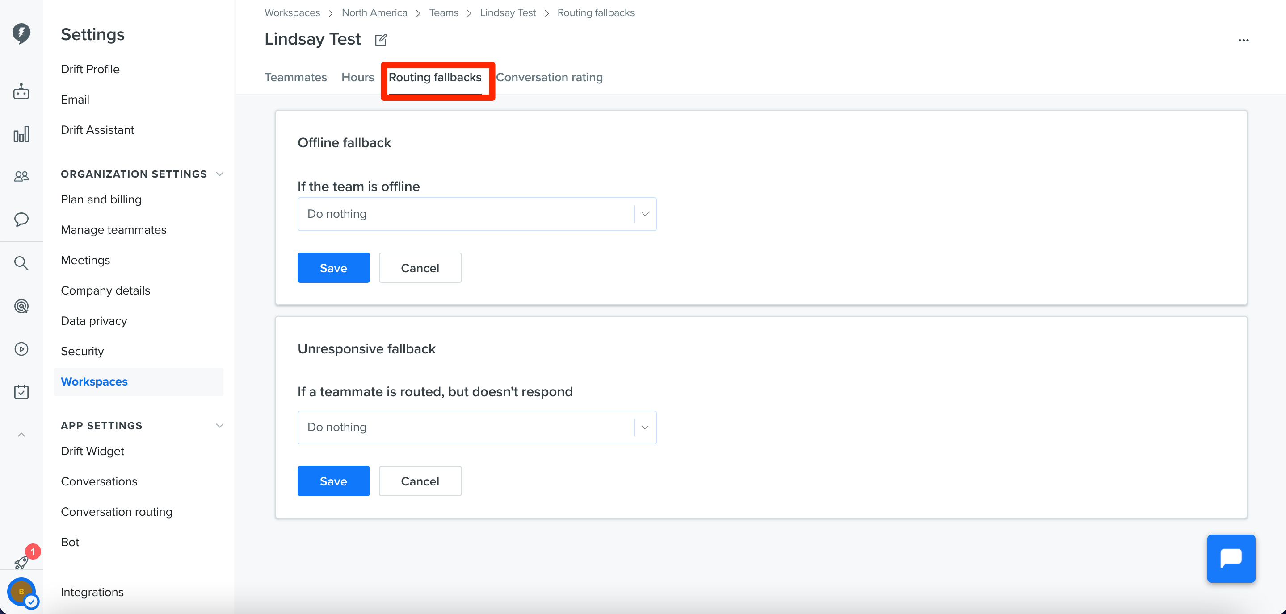Open the target accounts icon
This screenshot has width=1286, height=614.
click(21, 306)
